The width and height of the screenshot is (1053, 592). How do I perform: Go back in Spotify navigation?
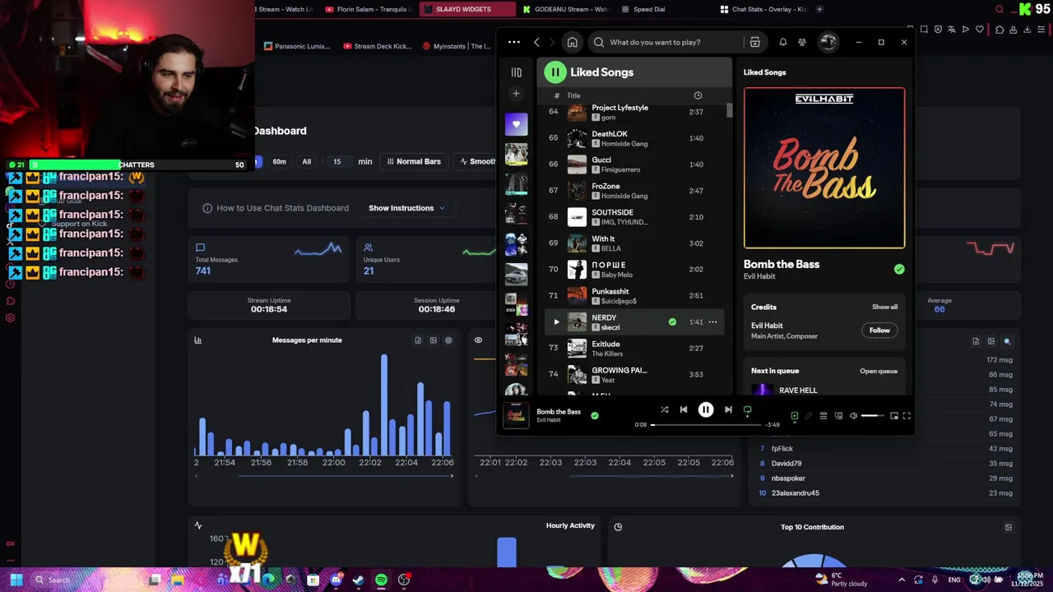536,42
